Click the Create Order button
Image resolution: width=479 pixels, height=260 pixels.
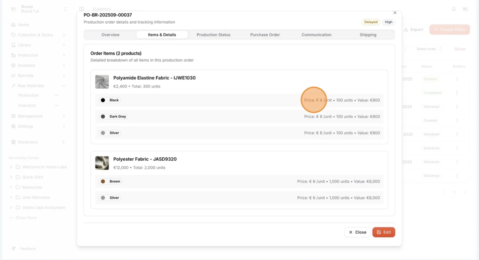(449, 29)
